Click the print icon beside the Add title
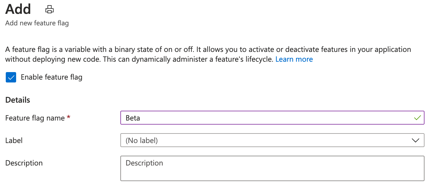 (x=49, y=9)
